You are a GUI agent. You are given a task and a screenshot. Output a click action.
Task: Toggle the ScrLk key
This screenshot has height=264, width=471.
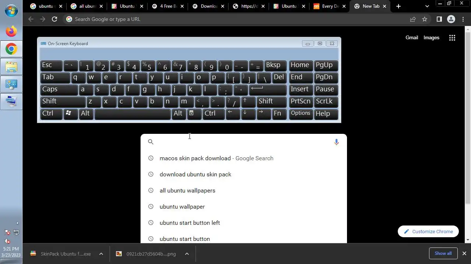click(x=326, y=102)
